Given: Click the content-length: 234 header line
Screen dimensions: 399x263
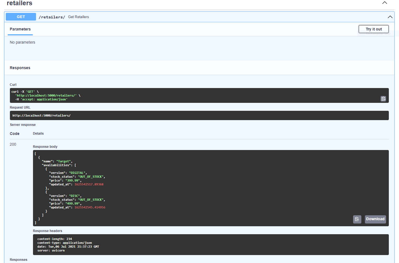Looking at the screenshot, I should tap(55, 239).
